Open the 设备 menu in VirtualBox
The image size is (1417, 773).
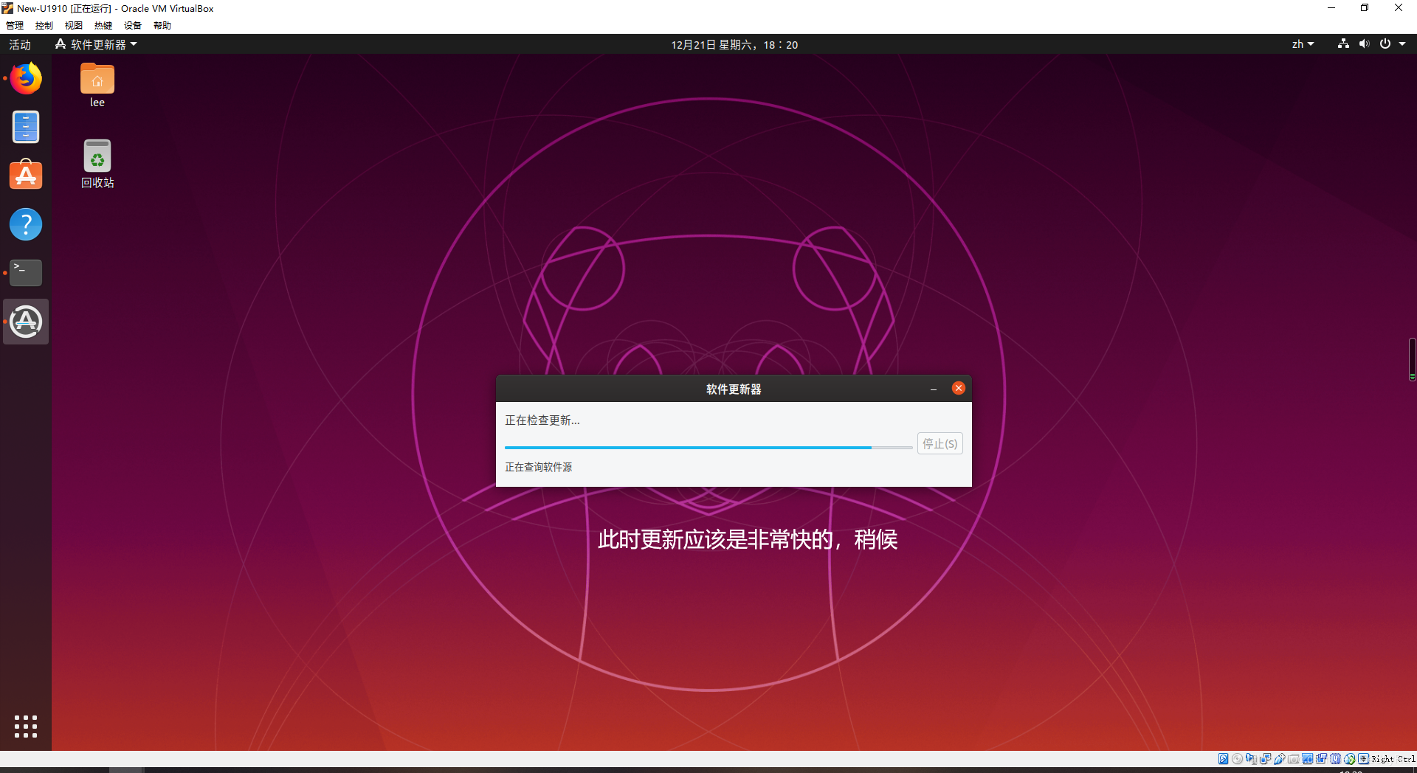pos(132,24)
